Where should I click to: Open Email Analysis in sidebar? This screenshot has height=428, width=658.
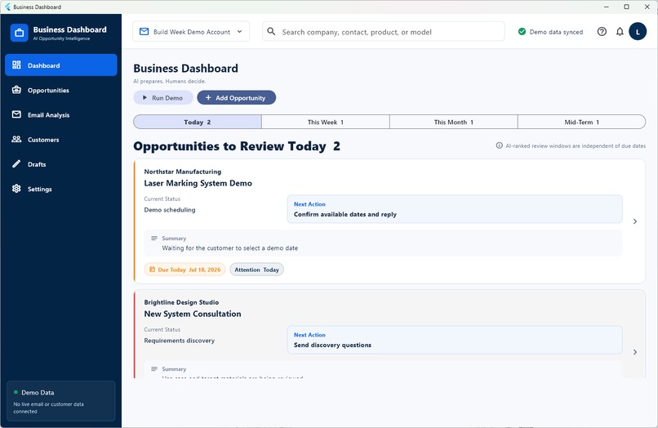point(61,114)
